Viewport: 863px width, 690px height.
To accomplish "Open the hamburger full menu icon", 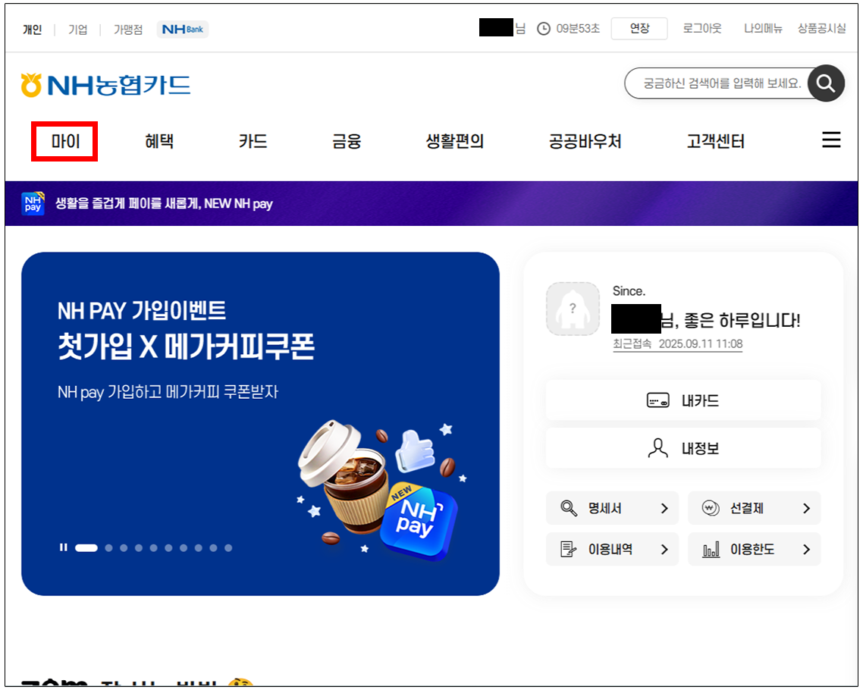I will pyautogui.click(x=831, y=140).
